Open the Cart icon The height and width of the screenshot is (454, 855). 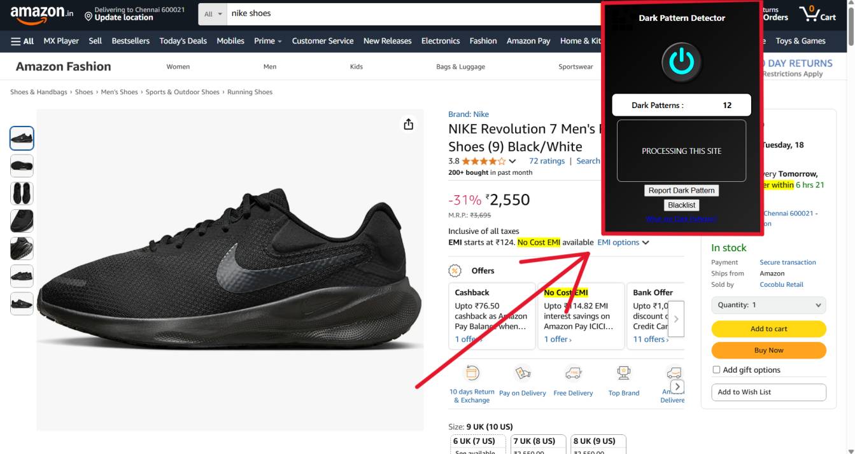(x=818, y=14)
